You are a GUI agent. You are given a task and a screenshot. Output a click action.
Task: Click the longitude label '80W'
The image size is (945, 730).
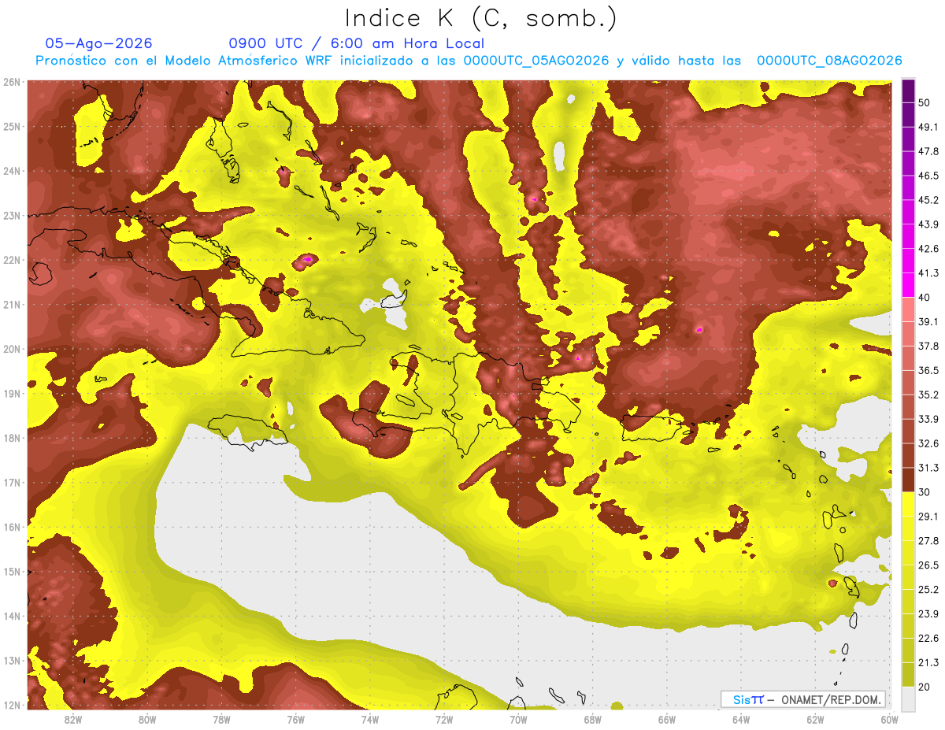pyautogui.click(x=146, y=718)
